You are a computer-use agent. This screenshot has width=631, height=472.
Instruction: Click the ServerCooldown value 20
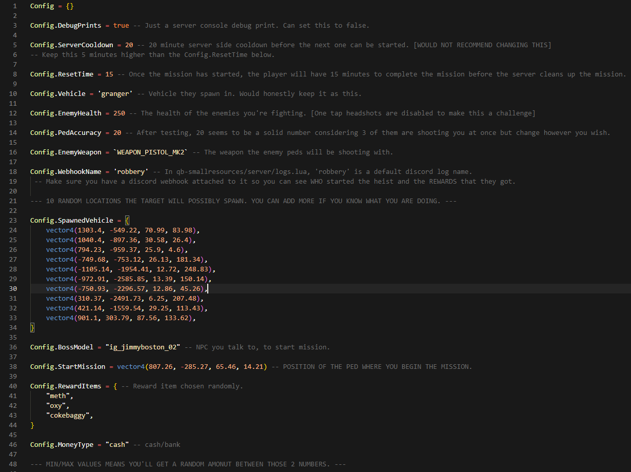[x=129, y=45]
